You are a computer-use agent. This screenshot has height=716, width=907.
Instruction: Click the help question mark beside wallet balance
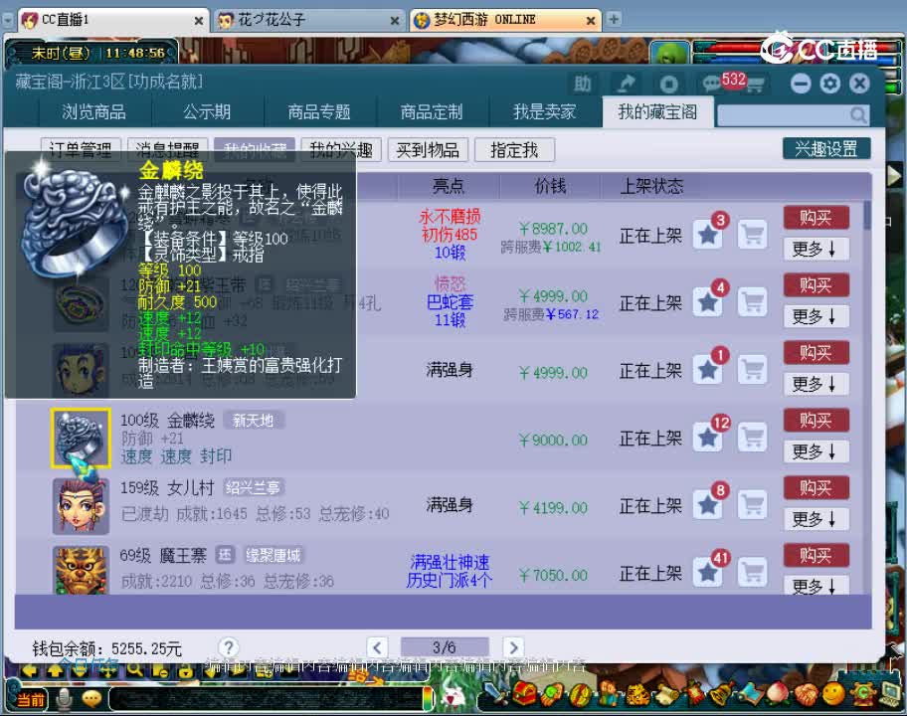(229, 647)
